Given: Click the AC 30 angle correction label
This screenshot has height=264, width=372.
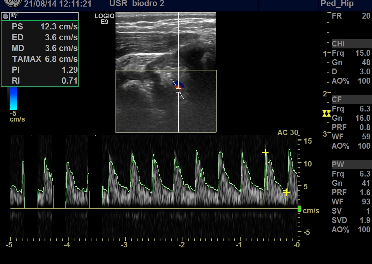Looking at the screenshot, I should [288, 132].
